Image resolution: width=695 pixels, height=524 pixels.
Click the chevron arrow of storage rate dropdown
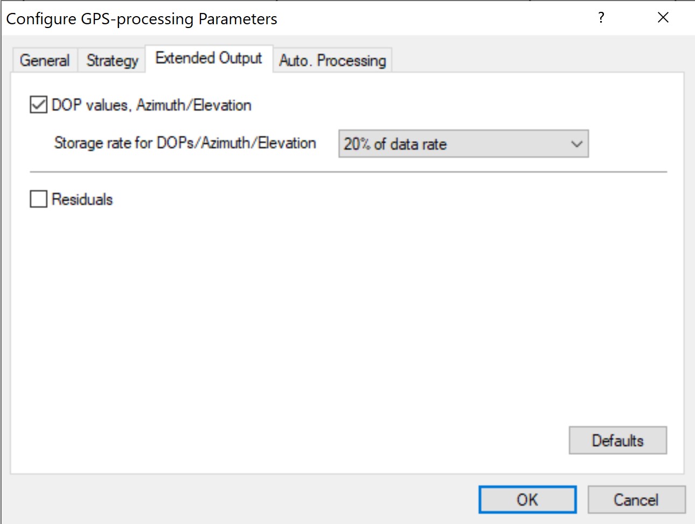[x=576, y=144]
